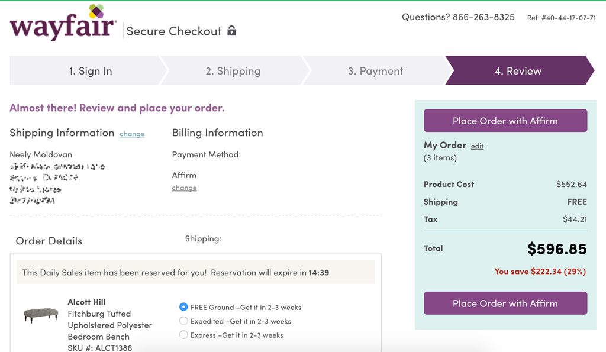Select the Review step tab
This screenshot has height=352, width=606.
pyautogui.click(x=518, y=71)
